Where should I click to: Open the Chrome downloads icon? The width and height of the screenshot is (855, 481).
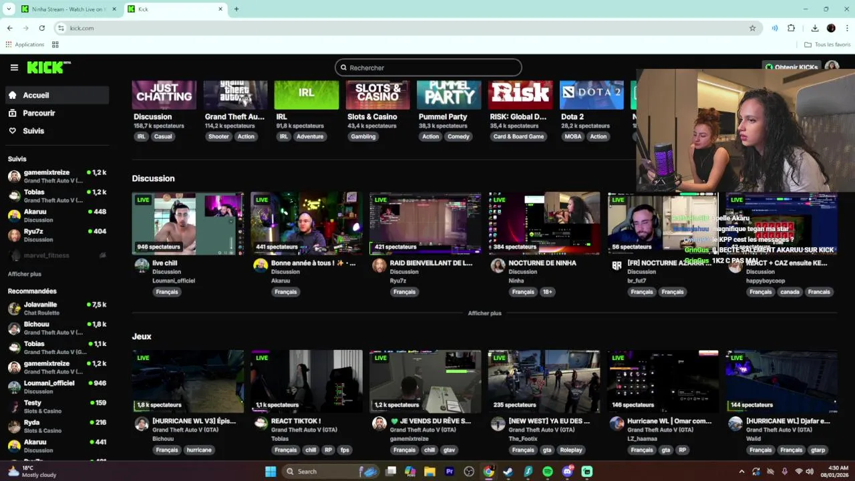point(815,28)
